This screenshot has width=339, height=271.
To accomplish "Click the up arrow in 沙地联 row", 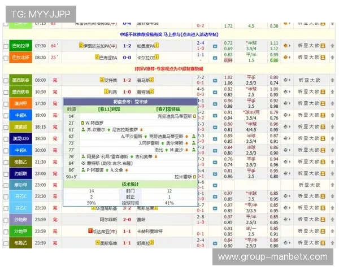I will [332, 220].
